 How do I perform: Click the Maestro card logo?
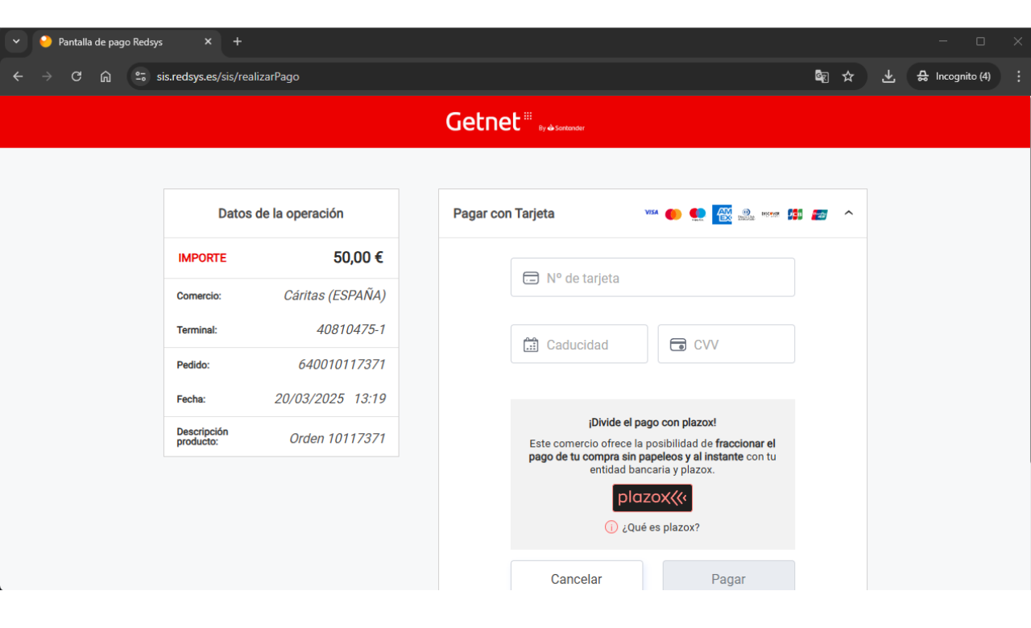tap(698, 214)
